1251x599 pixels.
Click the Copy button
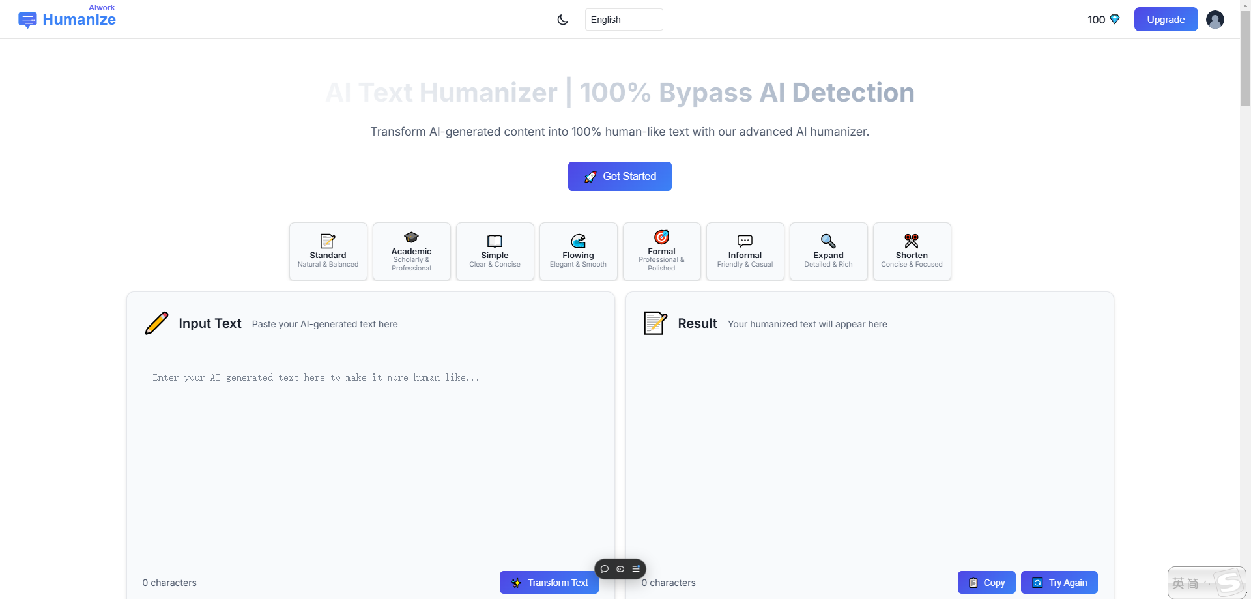[x=986, y=583]
